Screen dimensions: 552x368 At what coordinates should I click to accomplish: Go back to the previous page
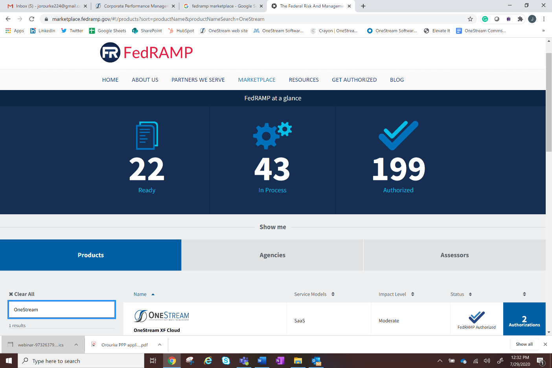point(8,19)
